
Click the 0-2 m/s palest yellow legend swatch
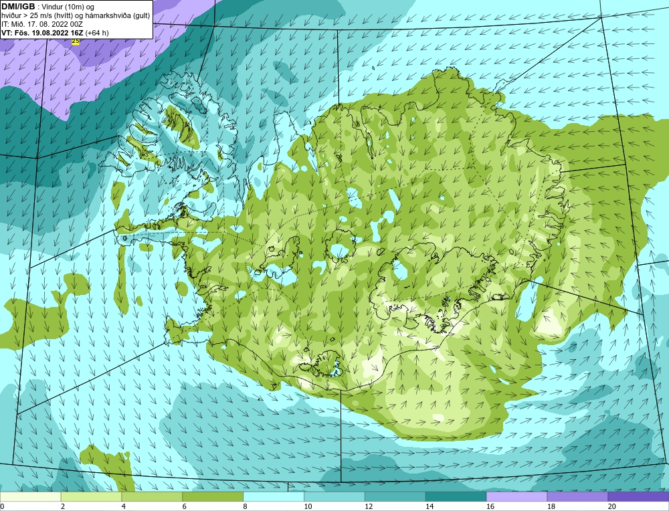[31, 496]
